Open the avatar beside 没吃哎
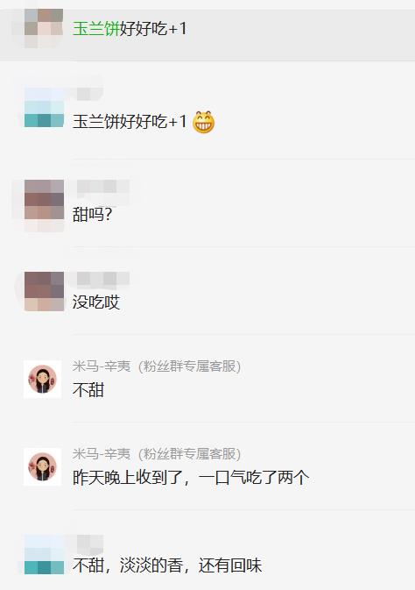 (x=44, y=291)
